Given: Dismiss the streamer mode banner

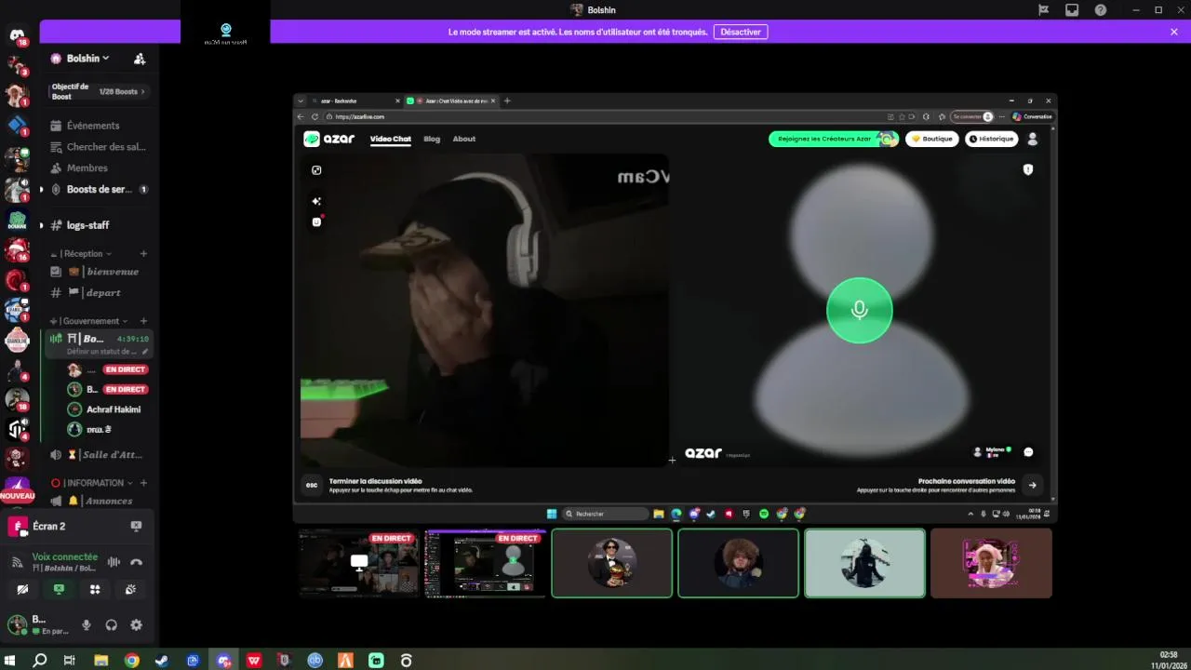Looking at the screenshot, I should [x=1174, y=32].
